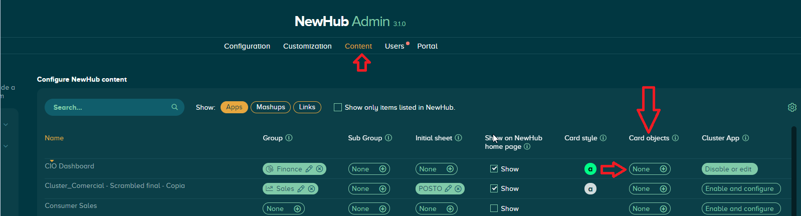Remove the Sales group tag
801x216 pixels.
coord(311,189)
